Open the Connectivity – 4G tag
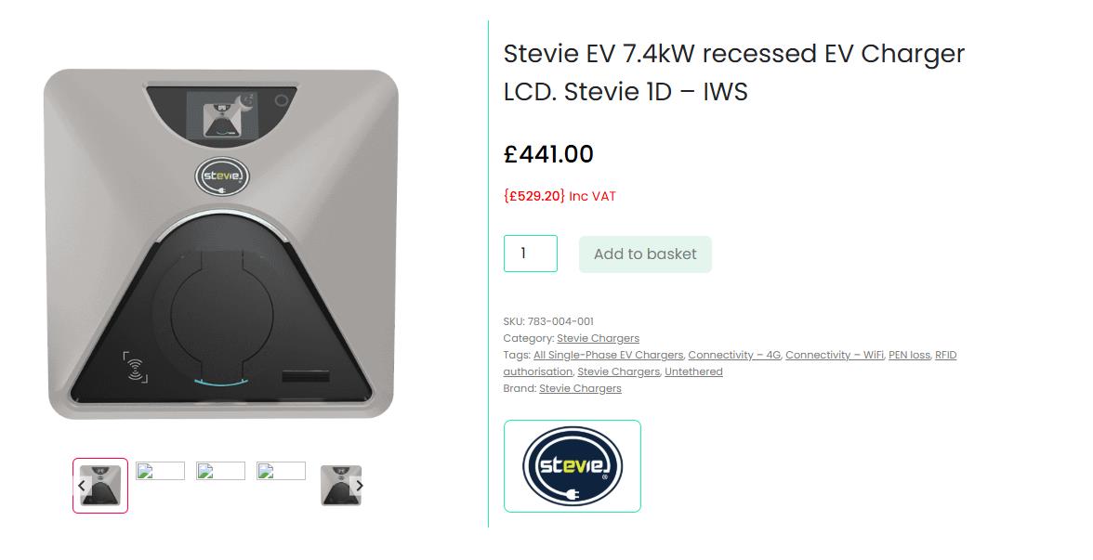 click(x=734, y=355)
